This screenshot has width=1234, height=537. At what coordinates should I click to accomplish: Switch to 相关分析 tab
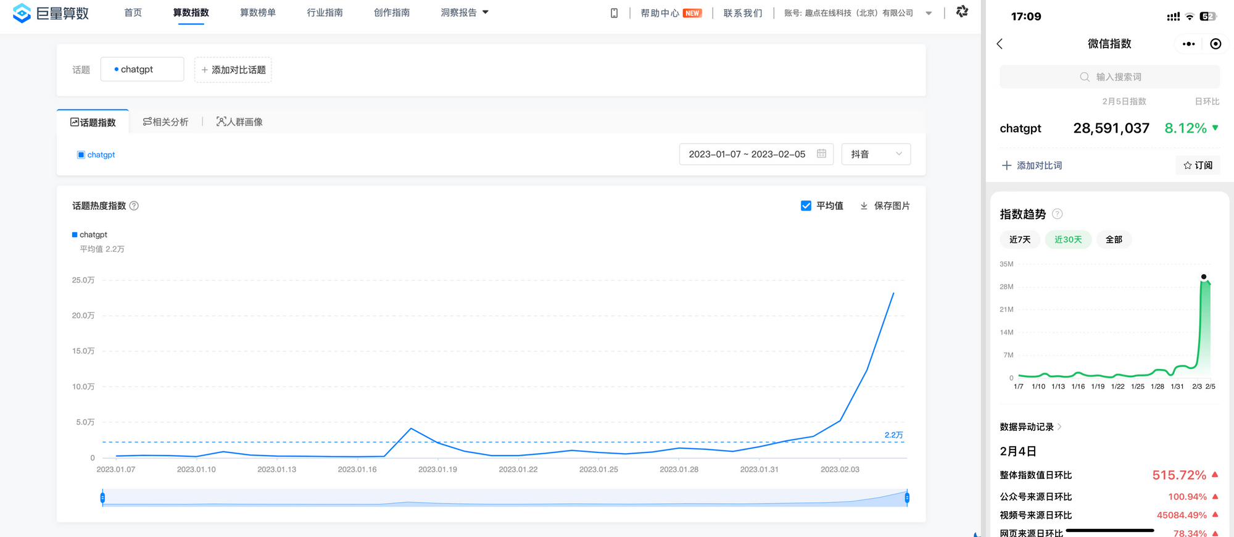coord(165,122)
